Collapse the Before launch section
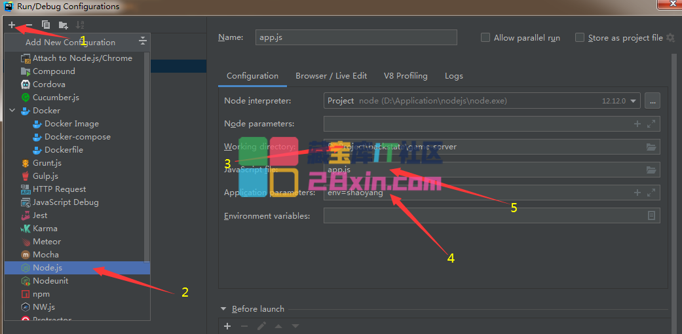 (x=223, y=309)
